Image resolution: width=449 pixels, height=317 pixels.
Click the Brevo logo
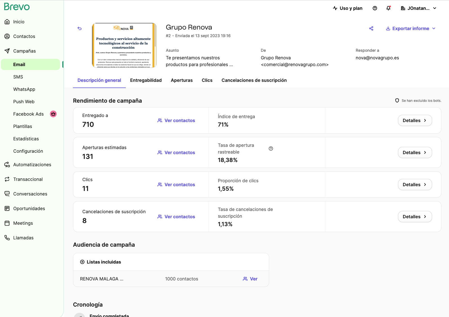(17, 7)
